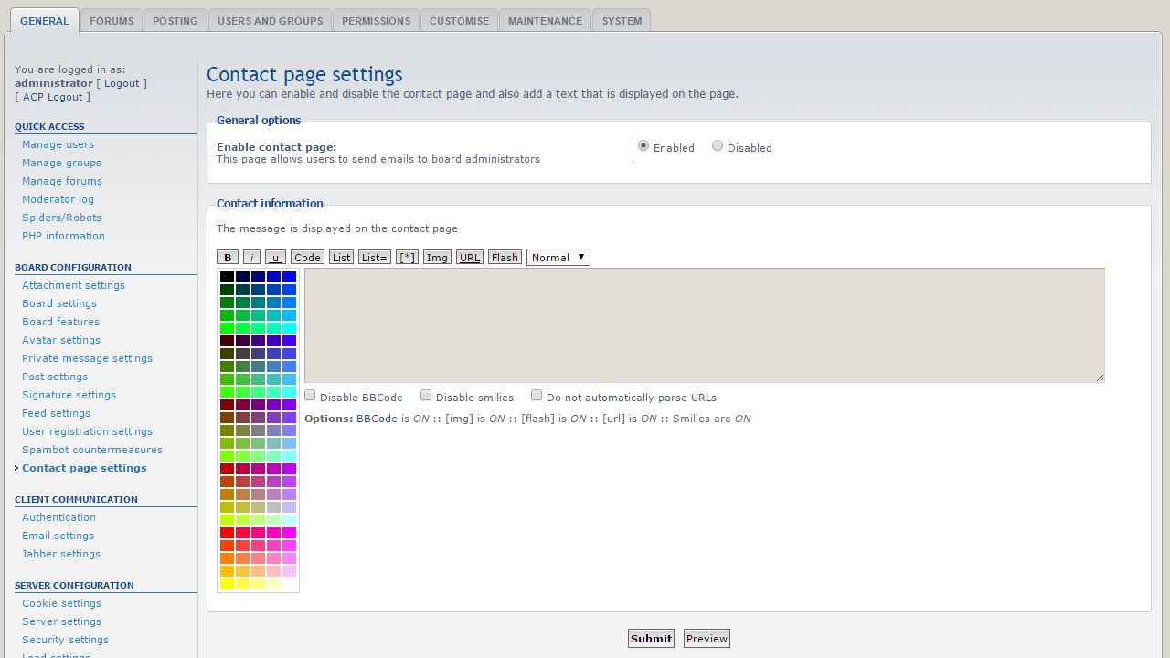Open User registration settings

87,431
